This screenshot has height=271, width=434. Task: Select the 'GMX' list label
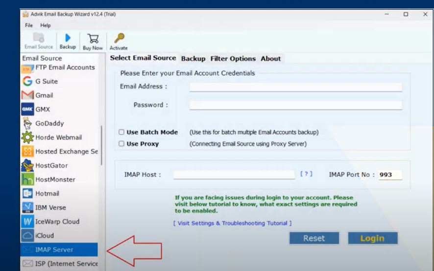tap(43, 109)
